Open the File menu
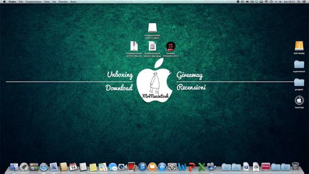 [x=21, y=1]
